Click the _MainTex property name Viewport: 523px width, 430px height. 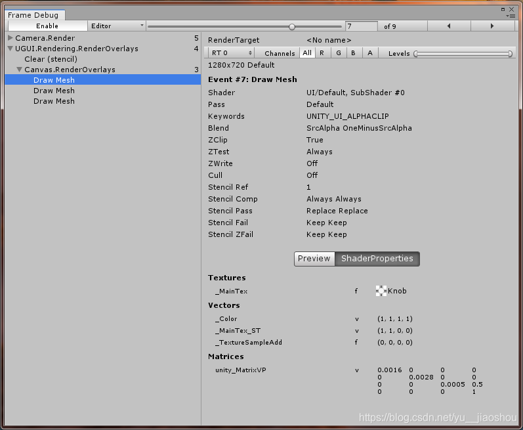pos(232,291)
